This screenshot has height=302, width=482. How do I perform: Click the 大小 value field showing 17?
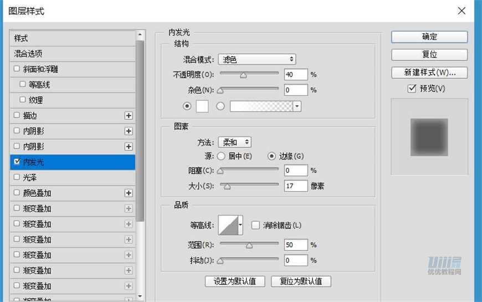[296, 186]
